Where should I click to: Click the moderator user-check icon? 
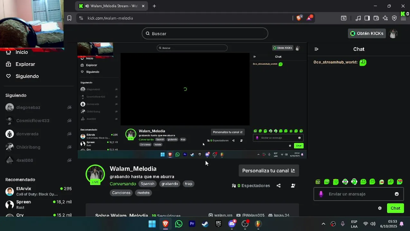(293, 185)
